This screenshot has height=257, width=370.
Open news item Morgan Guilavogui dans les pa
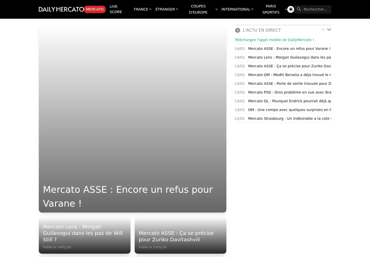[283, 57]
